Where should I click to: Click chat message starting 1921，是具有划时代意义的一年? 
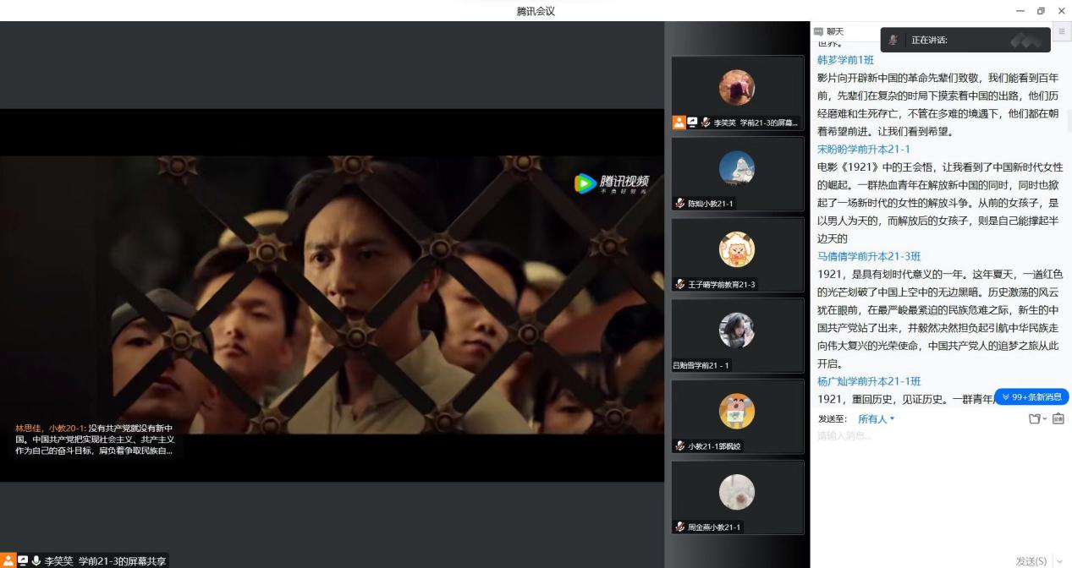(x=940, y=319)
